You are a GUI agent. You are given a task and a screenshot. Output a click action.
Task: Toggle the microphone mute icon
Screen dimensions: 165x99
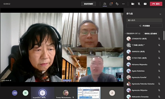(x=139, y=4)
